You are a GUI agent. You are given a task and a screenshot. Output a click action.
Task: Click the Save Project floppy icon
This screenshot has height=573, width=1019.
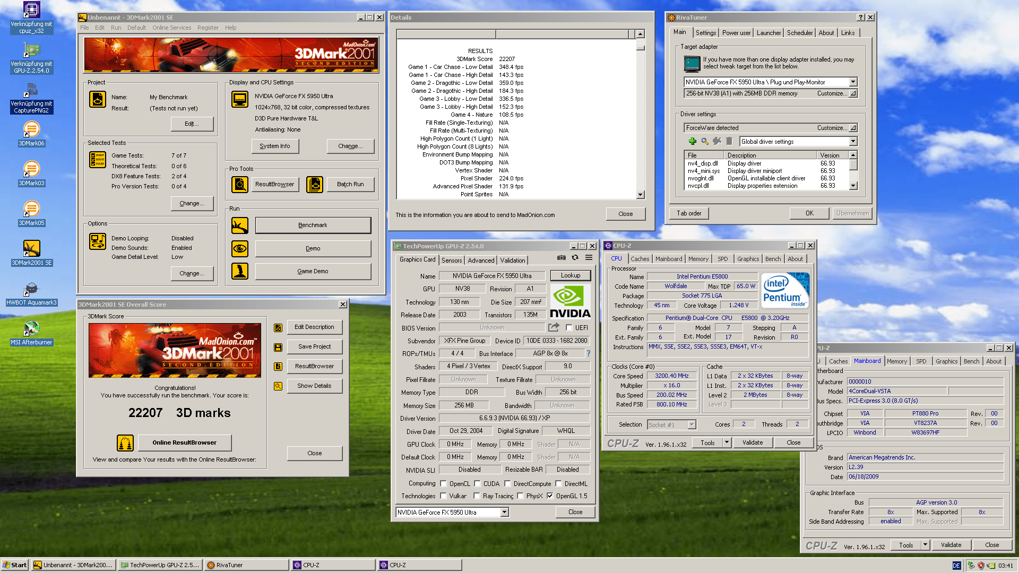(x=278, y=347)
